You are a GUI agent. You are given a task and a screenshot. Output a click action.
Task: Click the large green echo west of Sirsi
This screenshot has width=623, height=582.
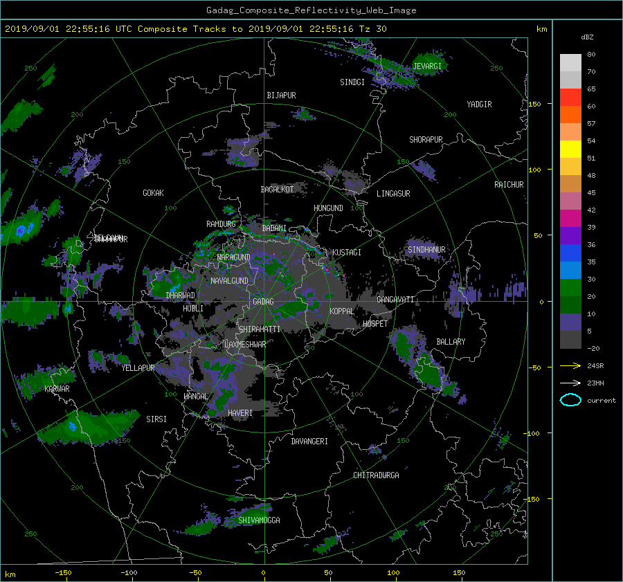(89, 428)
